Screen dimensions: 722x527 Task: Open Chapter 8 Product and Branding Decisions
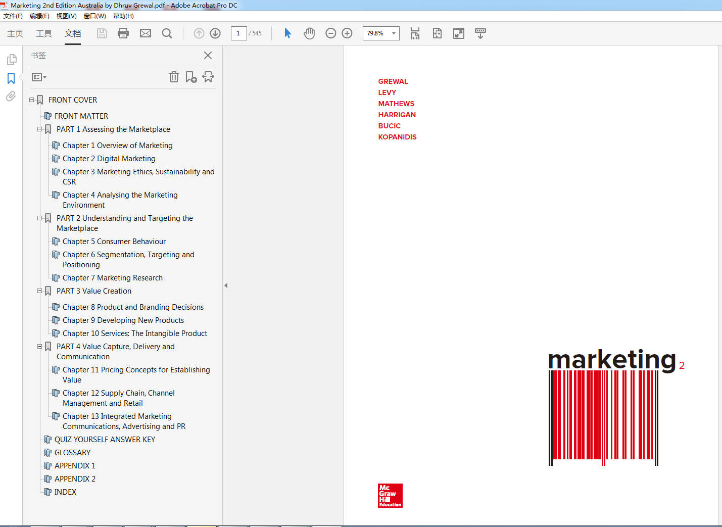pos(133,307)
